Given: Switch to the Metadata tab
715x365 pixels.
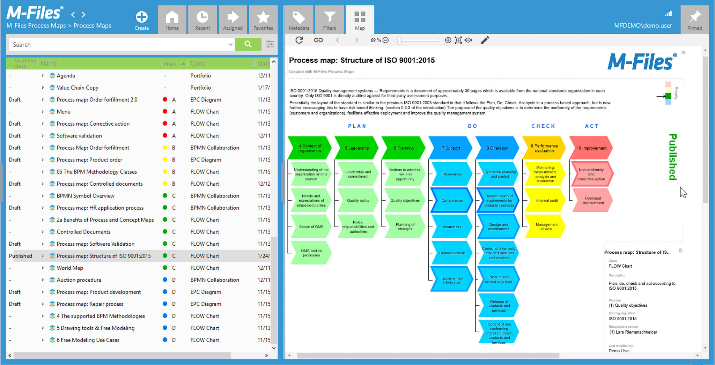Looking at the screenshot, I should (299, 20).
